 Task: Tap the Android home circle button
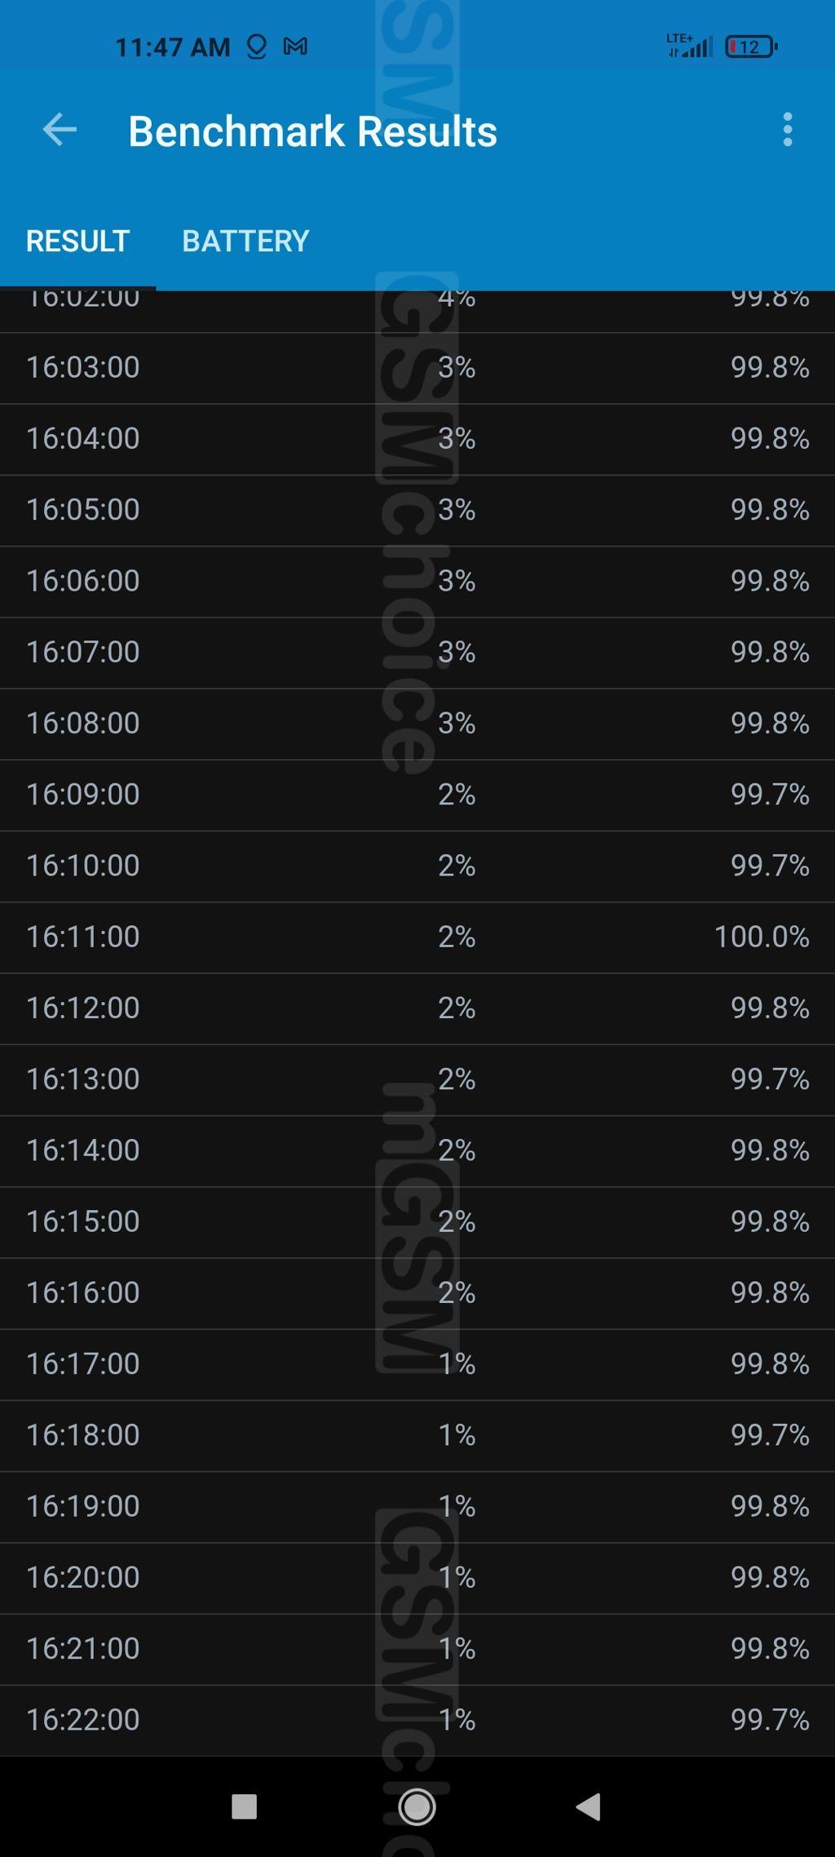pos(417,1806)
